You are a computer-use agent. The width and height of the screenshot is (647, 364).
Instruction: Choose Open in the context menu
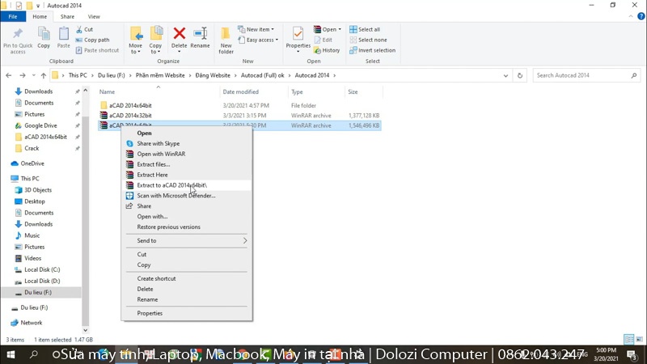tap(144, 133)
